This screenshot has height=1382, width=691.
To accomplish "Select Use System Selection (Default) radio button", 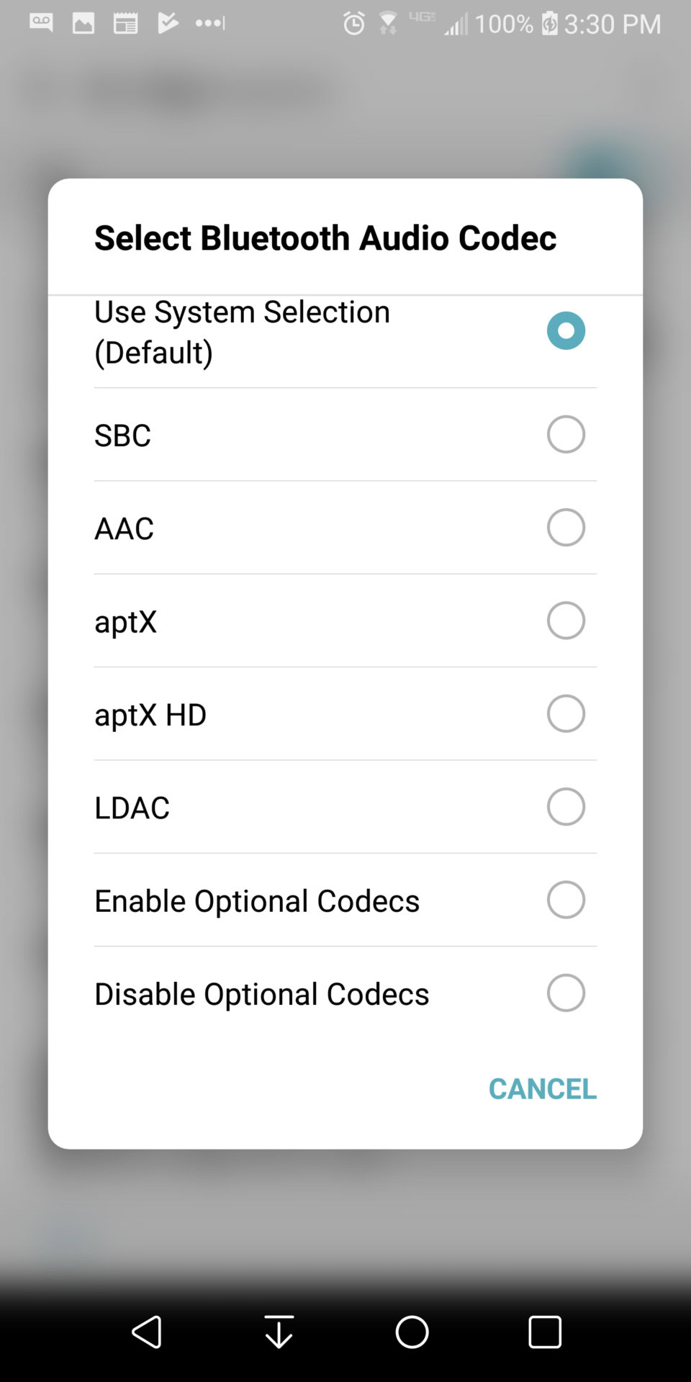I will pyautogui.click(x=566, y=331).
